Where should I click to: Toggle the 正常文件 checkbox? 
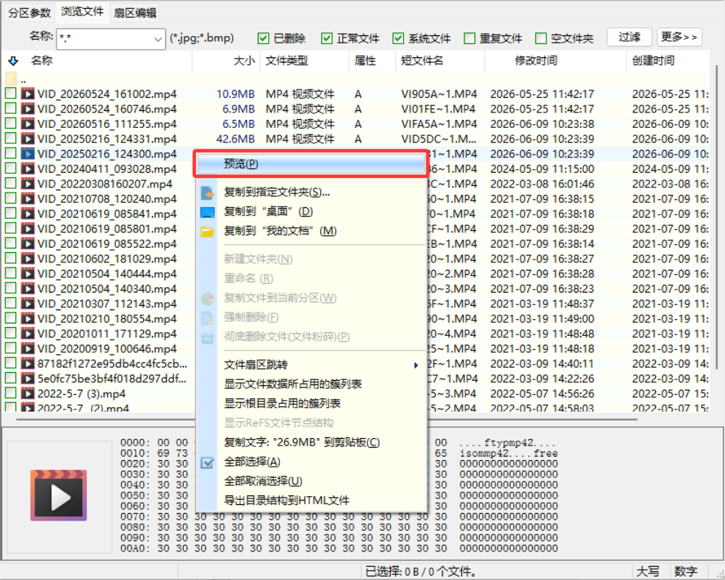tap(326, 38)
